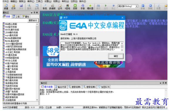The image size is (171, 111).
Task: Switch to the 工程 tab
Action: (16, 17)
